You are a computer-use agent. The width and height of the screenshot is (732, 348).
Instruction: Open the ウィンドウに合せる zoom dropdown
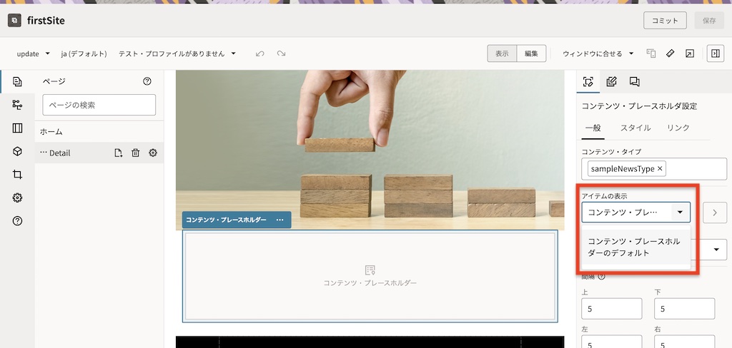tap(598, 53)
